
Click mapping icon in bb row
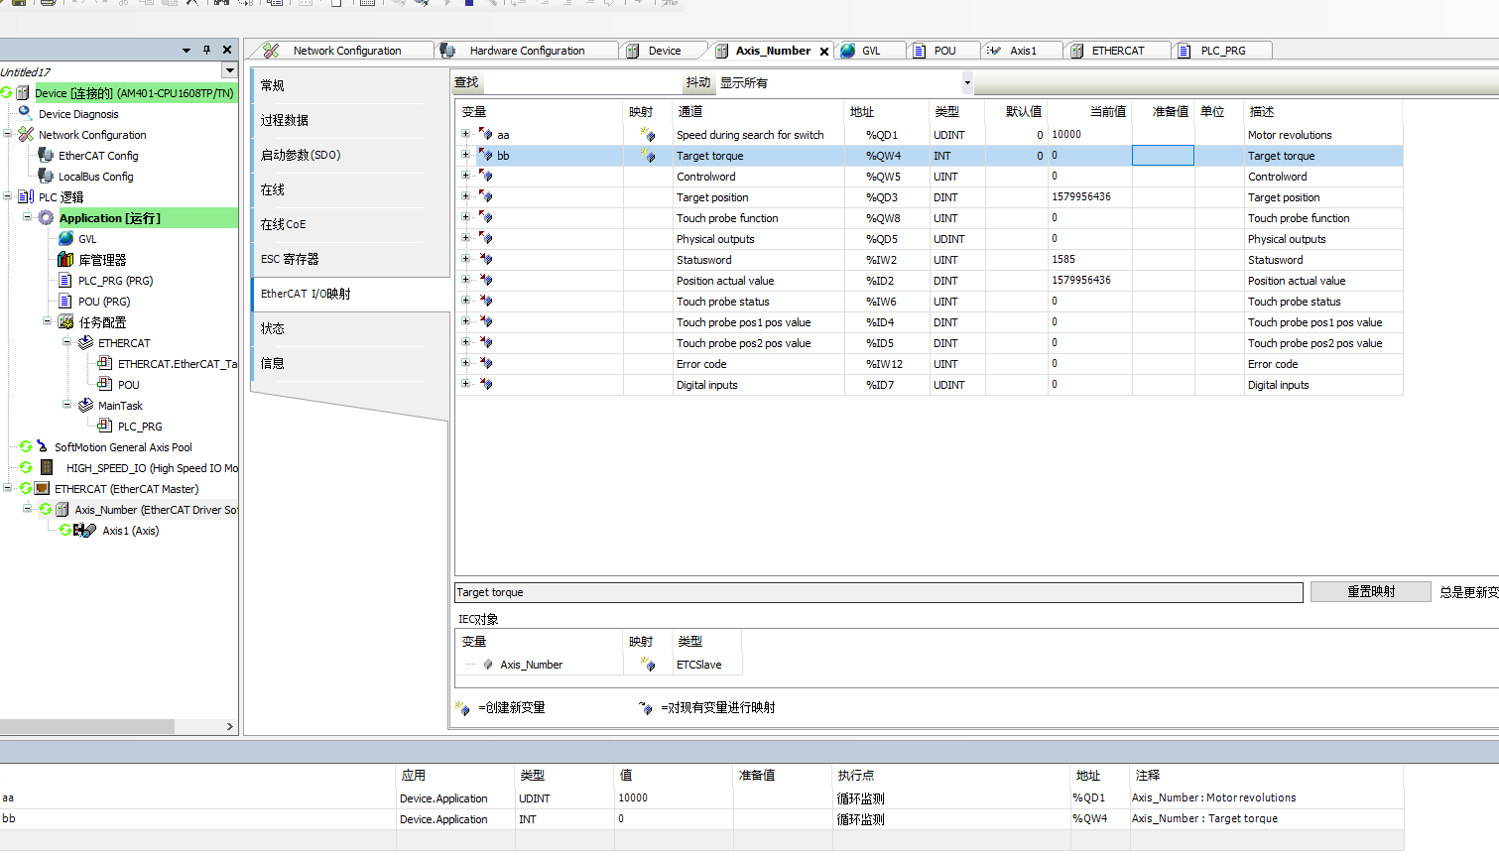[x=648, y=155]
